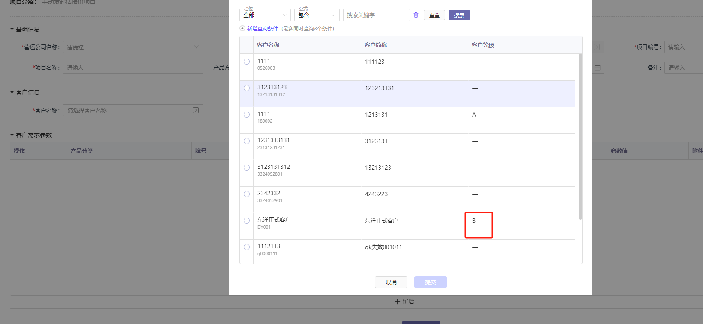
Task: Click the trash icon to delete the search condition
Action: [x=416, y=15]
